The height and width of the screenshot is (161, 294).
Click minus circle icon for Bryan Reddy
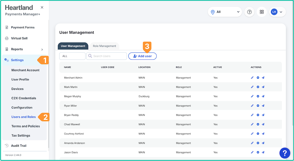(258, 115)
